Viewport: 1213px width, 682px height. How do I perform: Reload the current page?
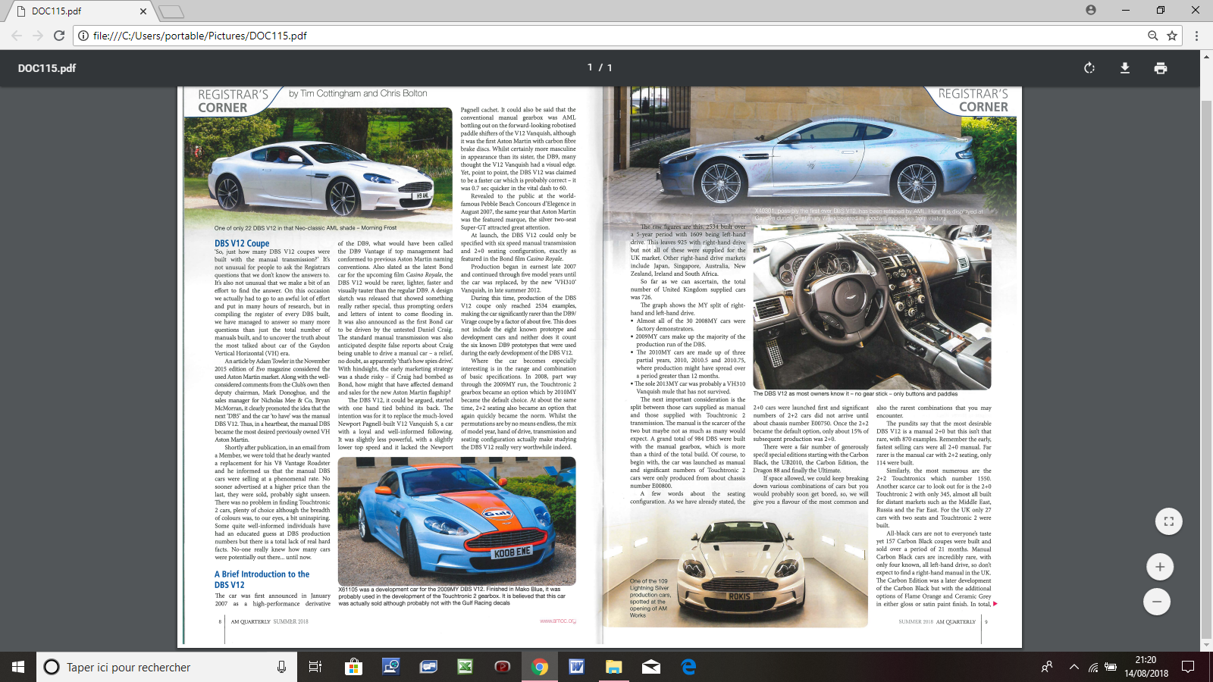59,36
